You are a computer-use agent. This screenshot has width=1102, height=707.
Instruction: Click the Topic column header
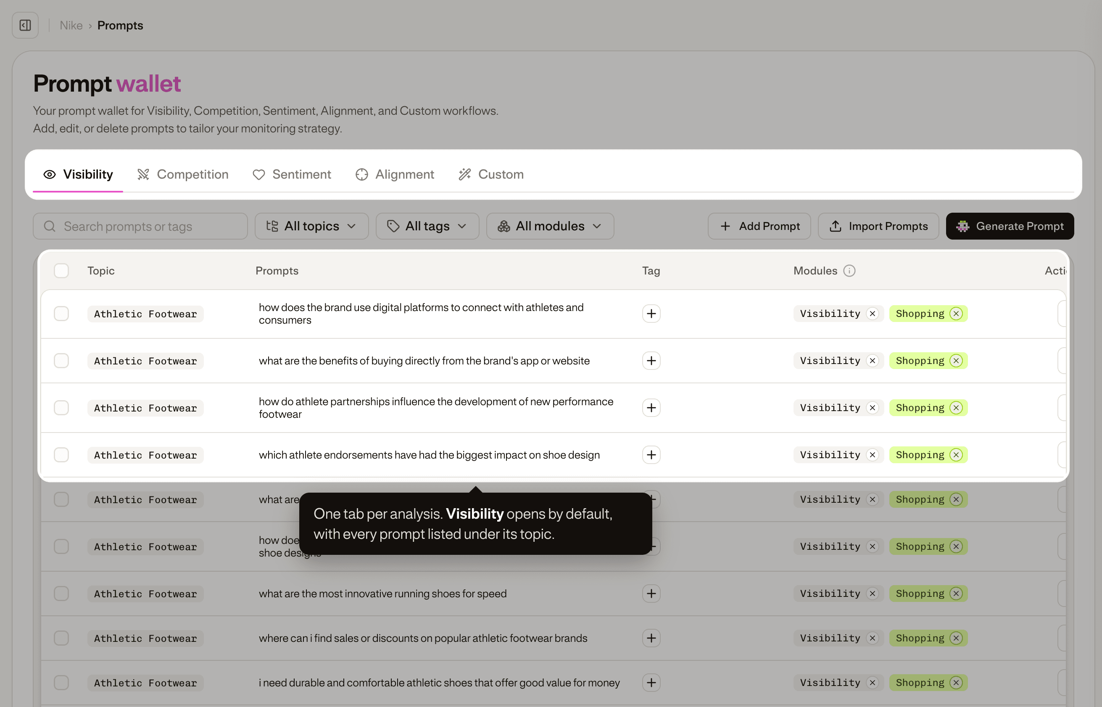point(101,271)
